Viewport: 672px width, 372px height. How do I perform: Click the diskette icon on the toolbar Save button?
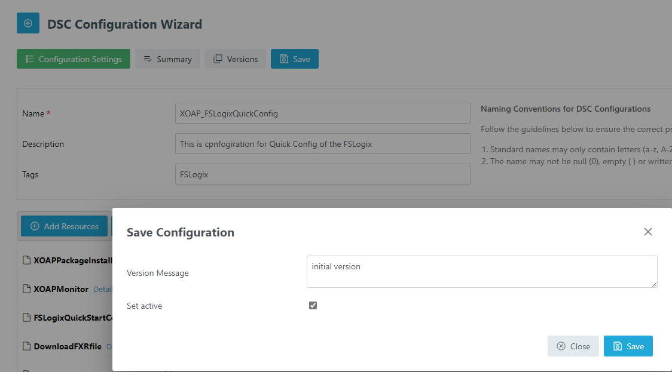click(284, 59)
